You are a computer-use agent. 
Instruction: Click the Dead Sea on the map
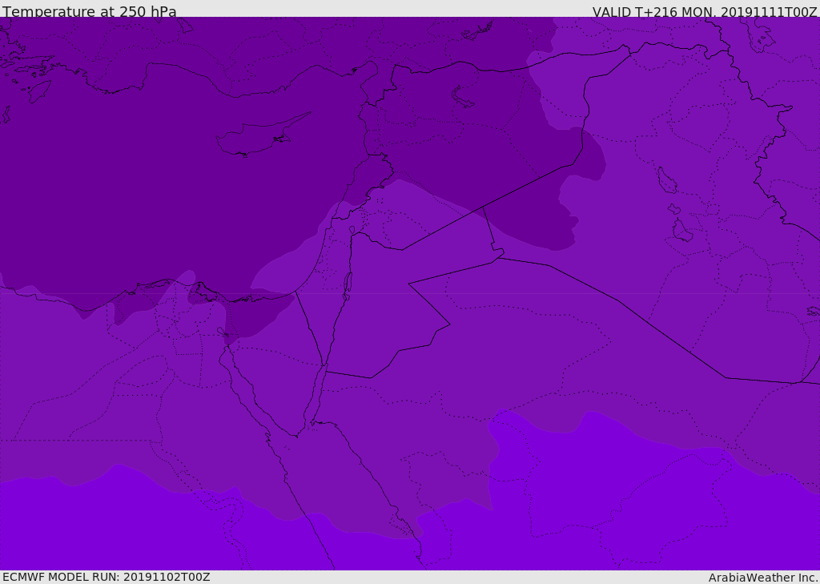pyautogui.click(x=348, y=284)
